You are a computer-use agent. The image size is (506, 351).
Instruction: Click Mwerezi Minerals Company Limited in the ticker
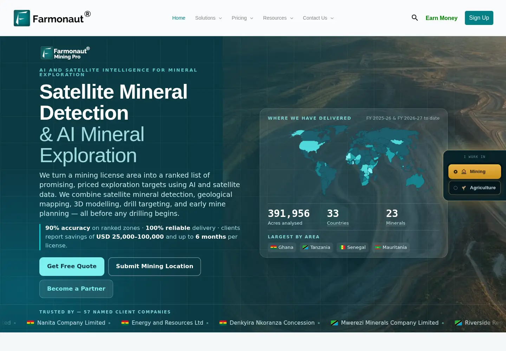[x=390, y=323]
